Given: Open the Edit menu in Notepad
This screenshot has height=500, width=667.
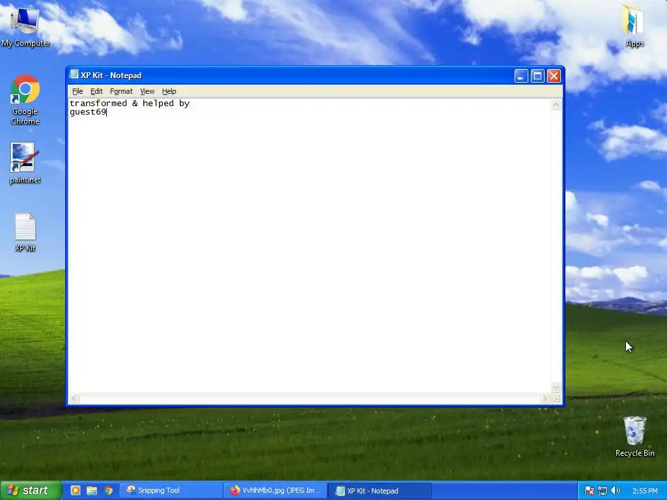Looking at the screenshot, I should [96, 91].
